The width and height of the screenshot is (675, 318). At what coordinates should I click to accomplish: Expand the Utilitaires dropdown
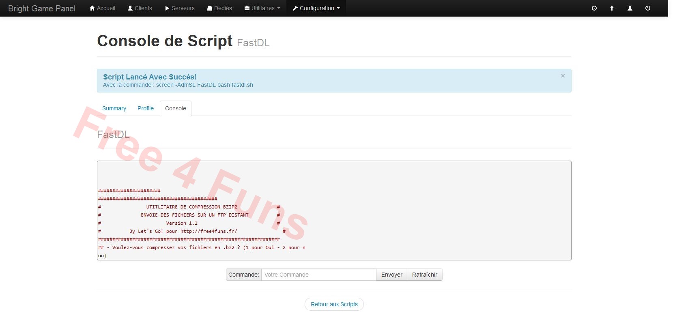coord(262,8)
